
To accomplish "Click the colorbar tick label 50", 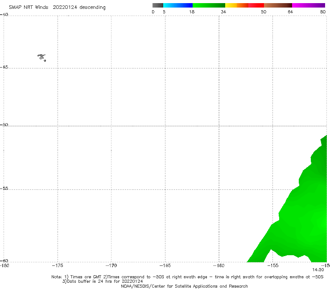I will (x=264, y=12).
